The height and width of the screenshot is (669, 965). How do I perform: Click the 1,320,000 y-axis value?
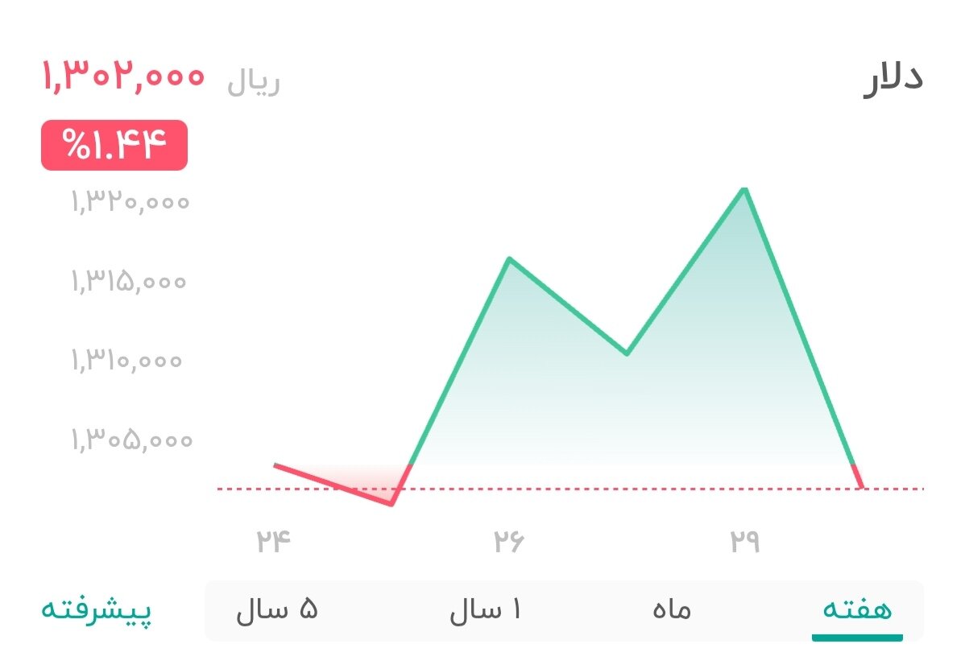130,203
